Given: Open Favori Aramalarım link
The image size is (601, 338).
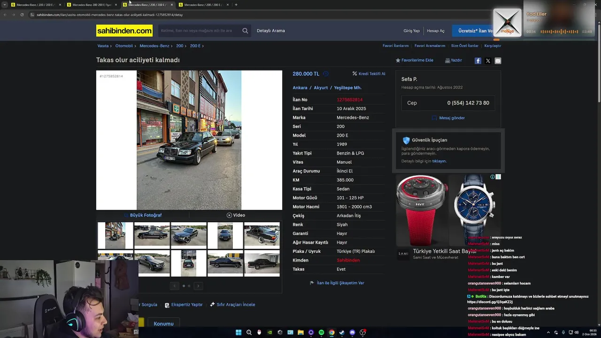Looking at the screenshot, I should pyautogui.click(x=430, y=46).
